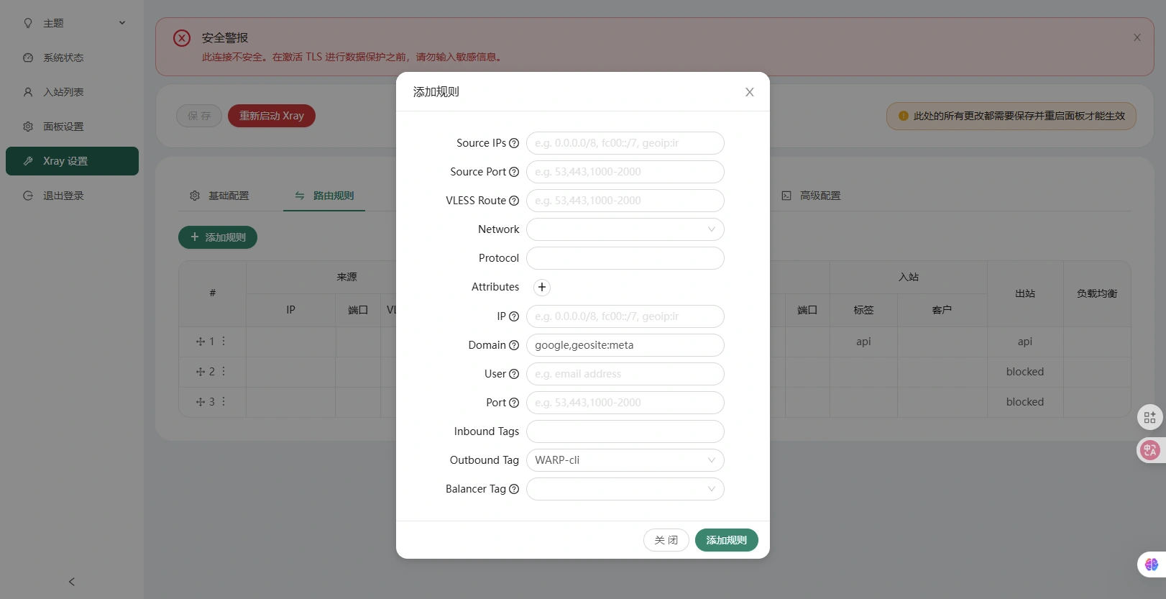Click the help icon next to Source IPs
1166x599 pixels.
(514, 143)
